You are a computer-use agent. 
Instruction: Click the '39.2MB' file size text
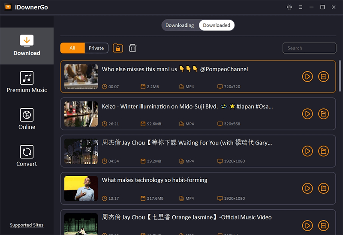(x=154, y=161)
